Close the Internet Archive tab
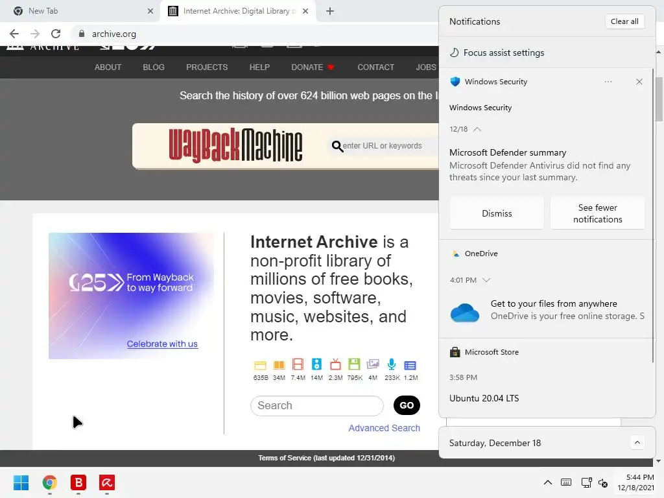664x498 pixels. click(x=305, y=11)
